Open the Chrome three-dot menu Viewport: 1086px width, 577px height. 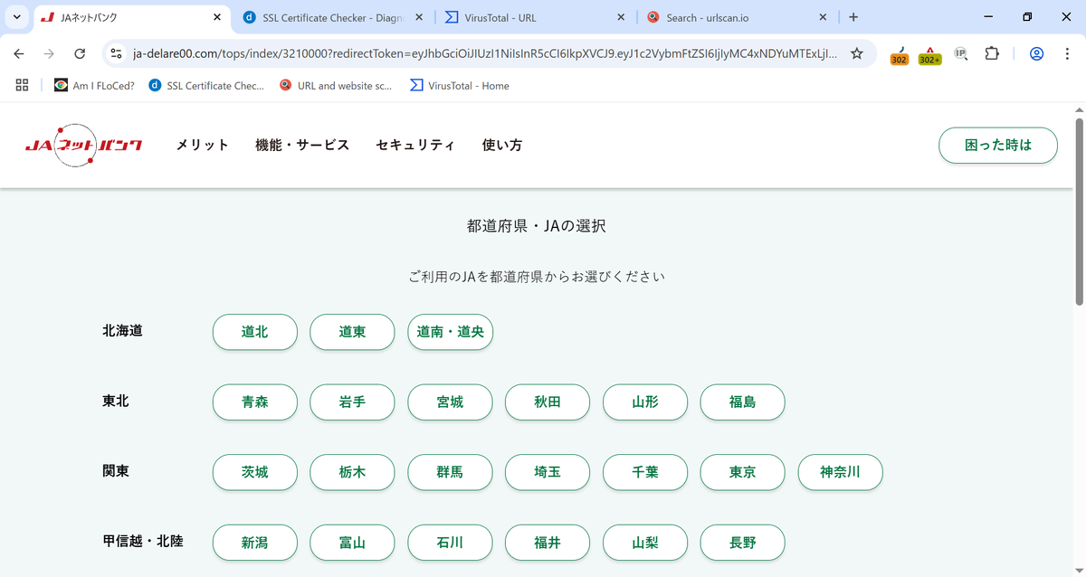[x=1067, y=53]
